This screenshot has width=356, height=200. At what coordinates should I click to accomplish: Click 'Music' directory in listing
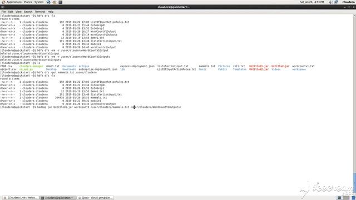click(x=202, y=69)
